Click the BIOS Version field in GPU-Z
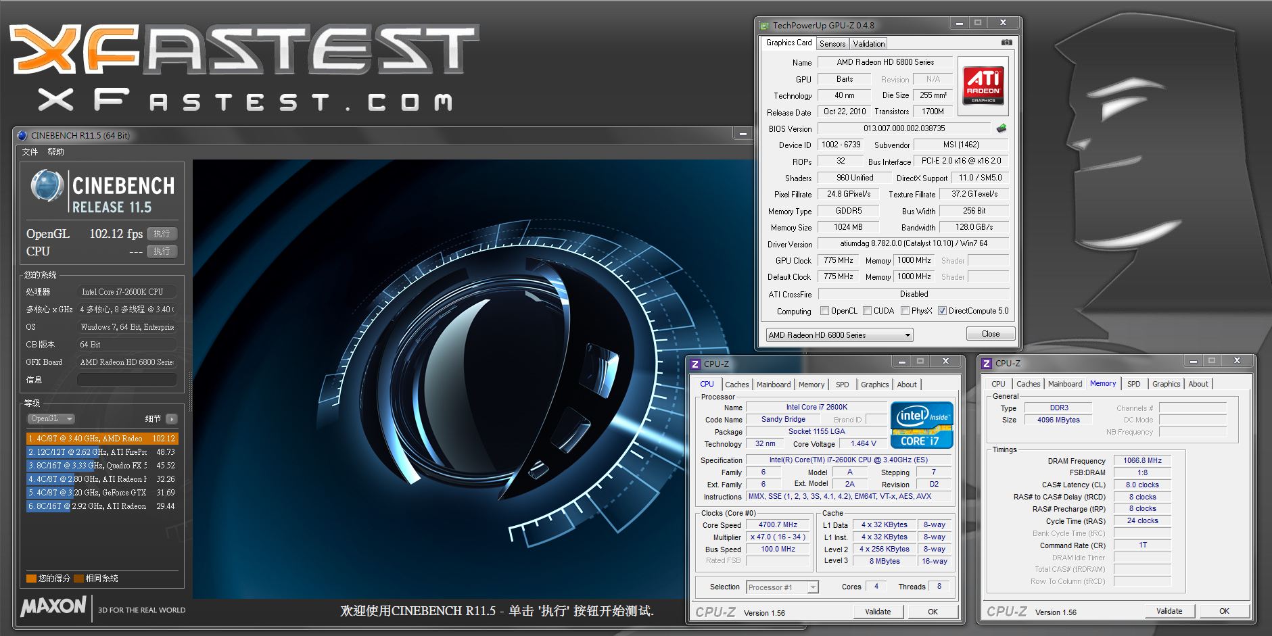The height and width of the screenshot is (636, 1272). point(903,128)
